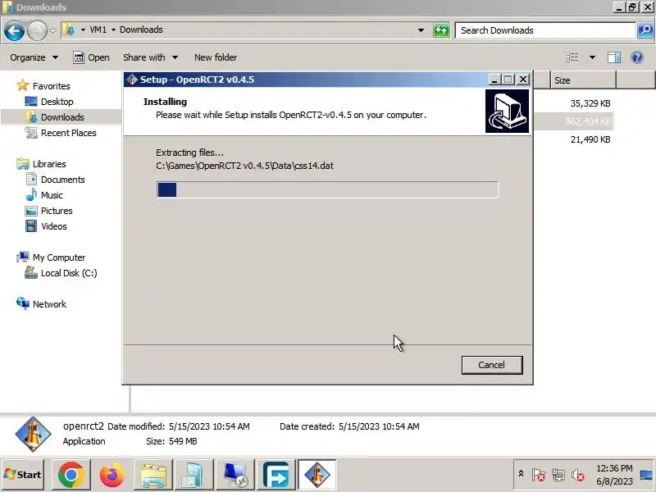Create a New folder
656x492 pixels.
pyautogui.click(x=216, y=57)
